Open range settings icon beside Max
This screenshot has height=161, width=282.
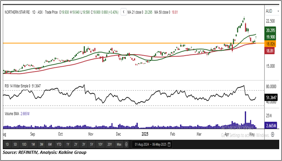click(x=126, y=144)
